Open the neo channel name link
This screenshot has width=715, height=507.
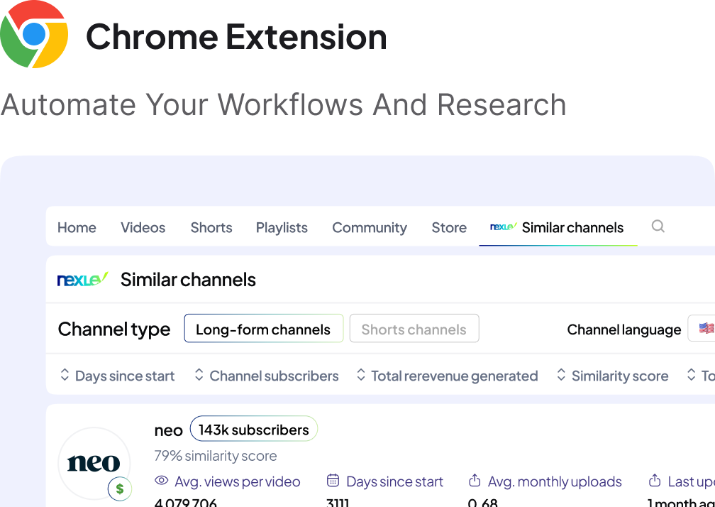[x=168, y=430]
